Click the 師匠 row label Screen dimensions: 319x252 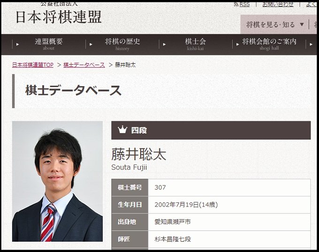[x=130, y=239]
